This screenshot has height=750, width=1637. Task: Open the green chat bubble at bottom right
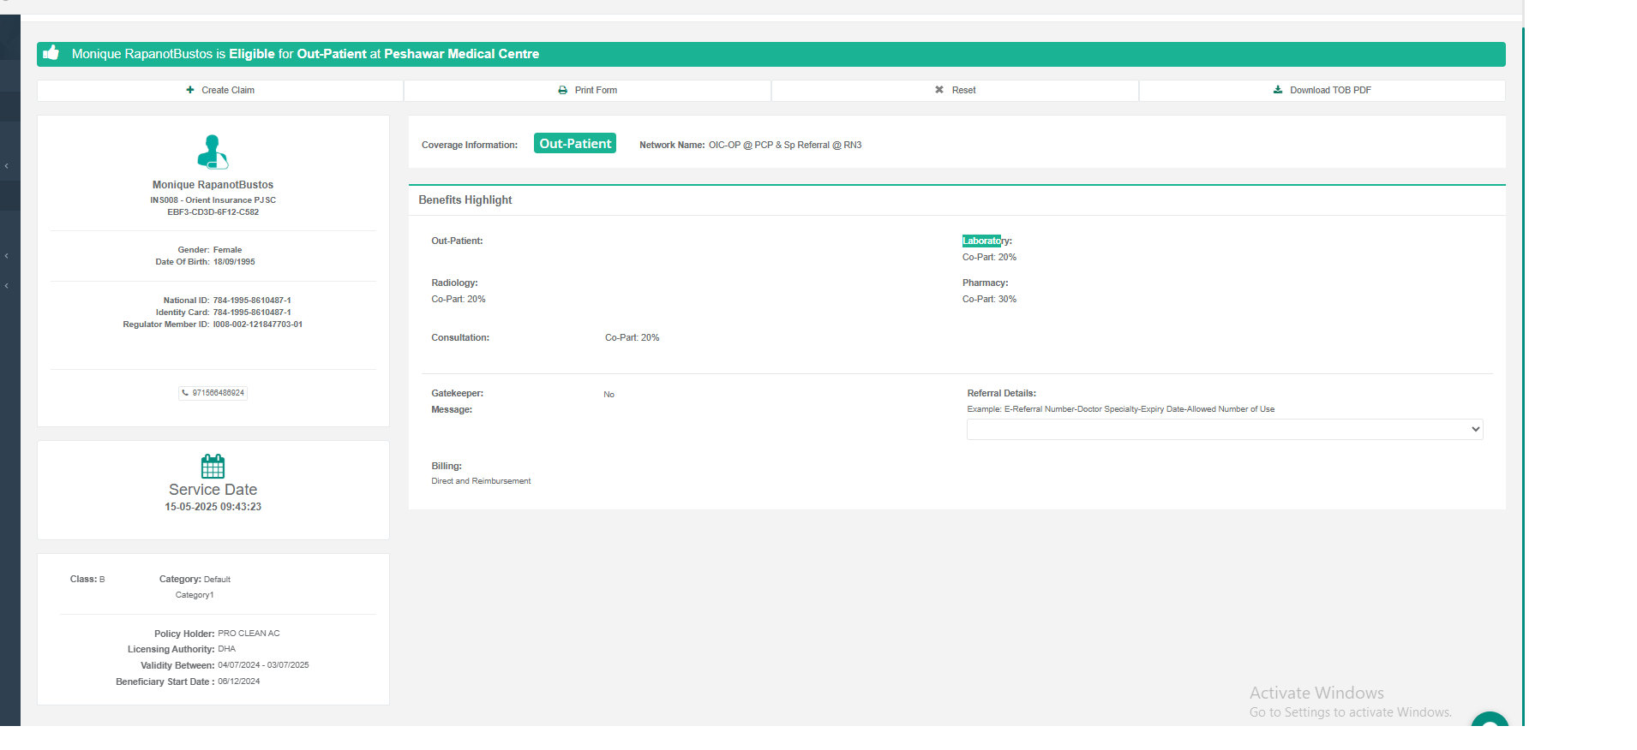coord(1490,720)
